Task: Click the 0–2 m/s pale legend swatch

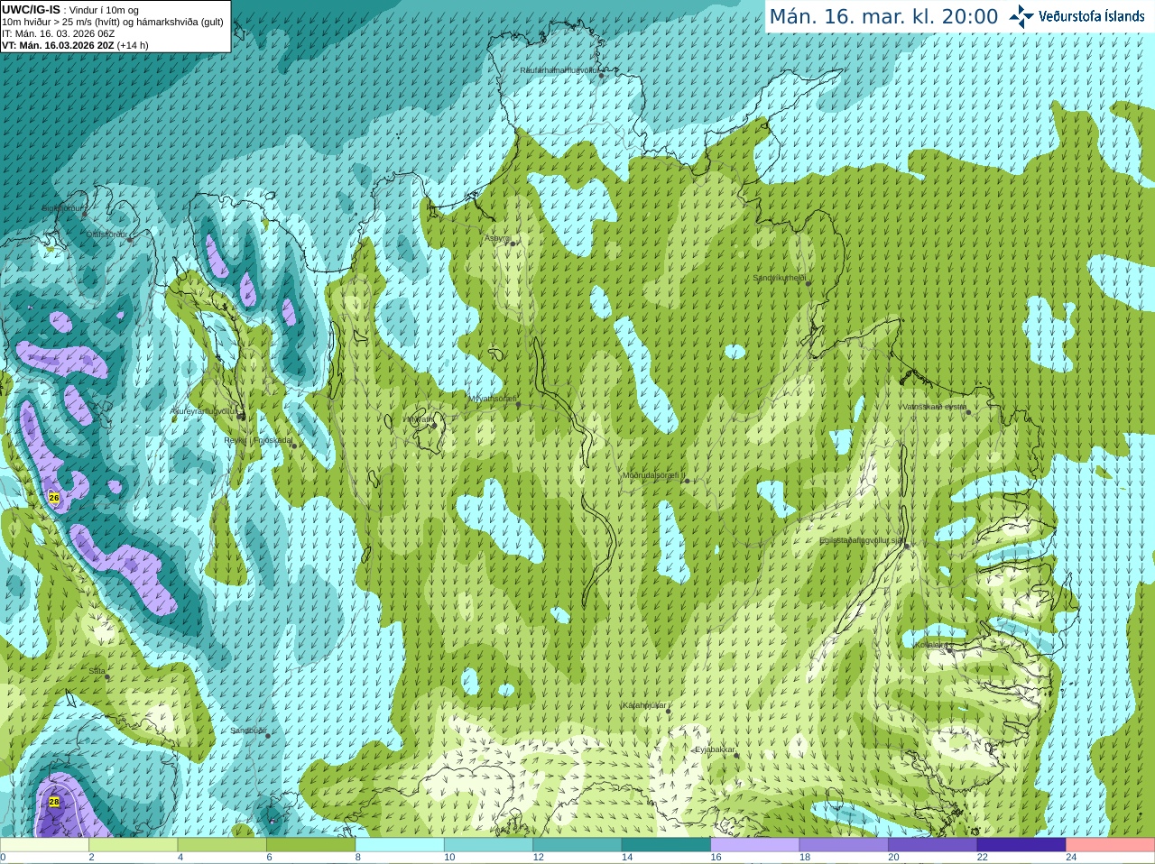Action: click(44, 845)
